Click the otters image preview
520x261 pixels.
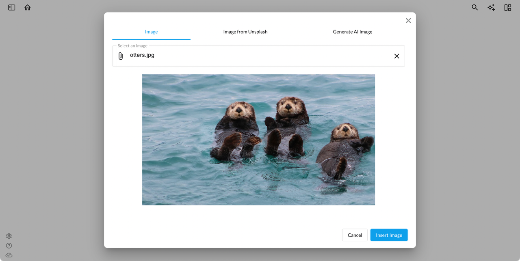258,140
